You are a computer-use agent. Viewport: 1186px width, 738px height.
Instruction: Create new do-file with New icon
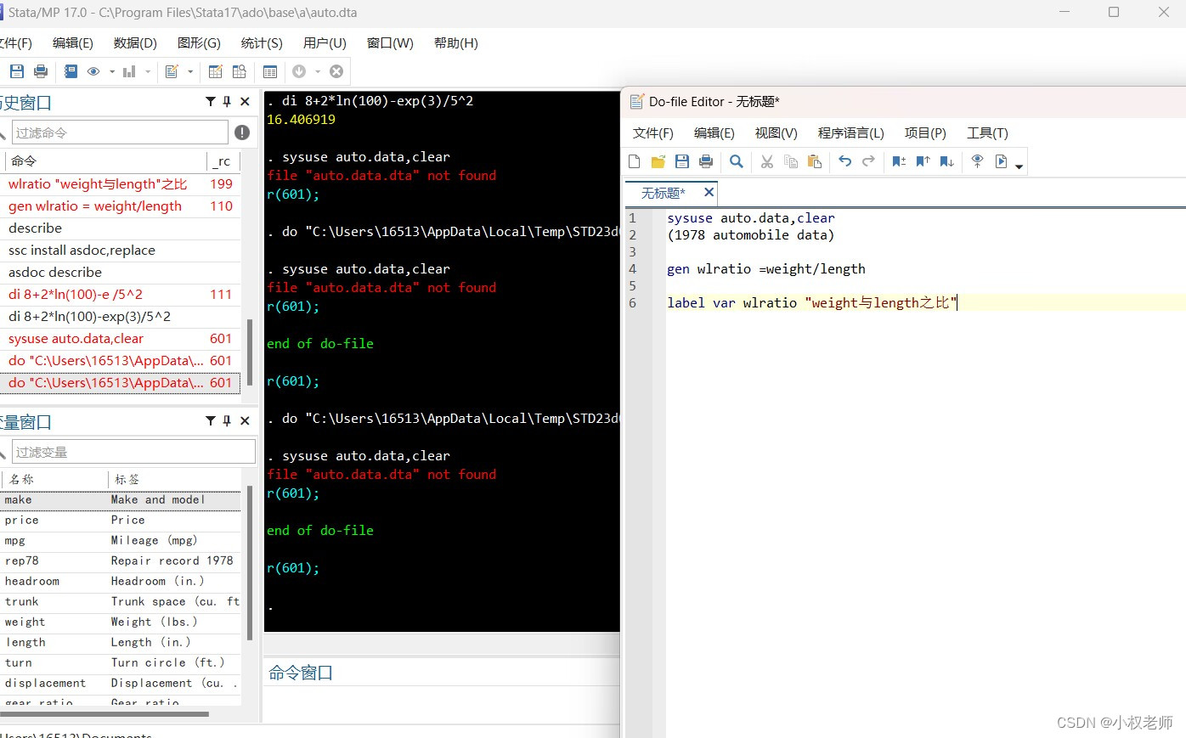click(x=635, y=161)
